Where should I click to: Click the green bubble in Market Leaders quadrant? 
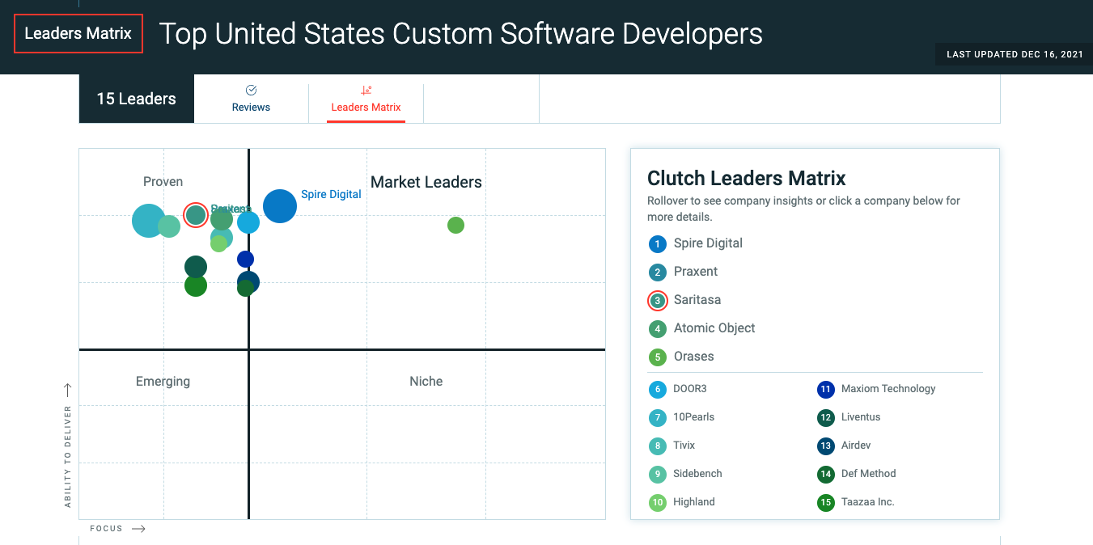pos(455,225)
